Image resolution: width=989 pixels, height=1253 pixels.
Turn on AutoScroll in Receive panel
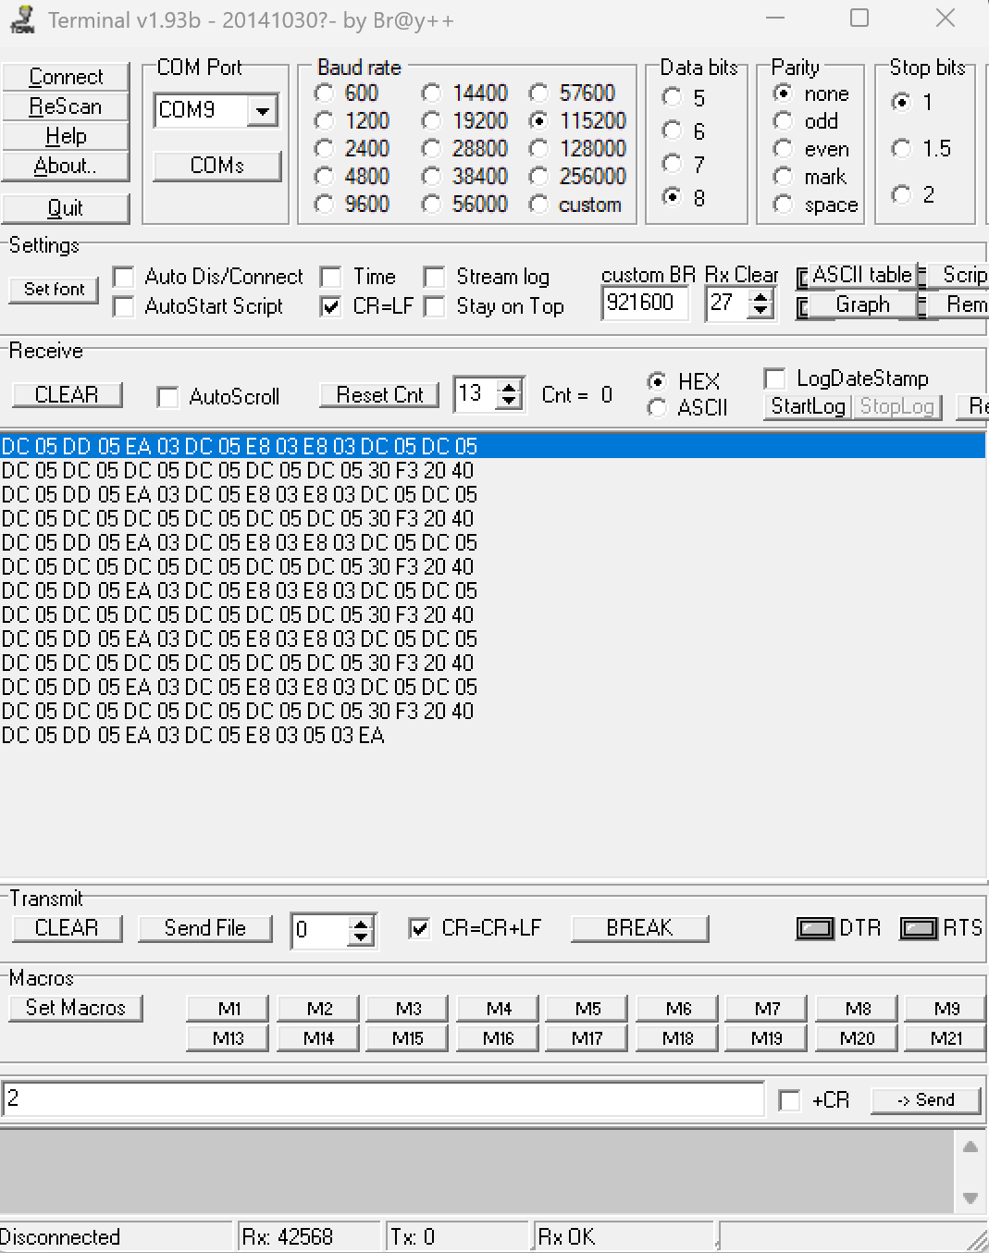[167, 397]
